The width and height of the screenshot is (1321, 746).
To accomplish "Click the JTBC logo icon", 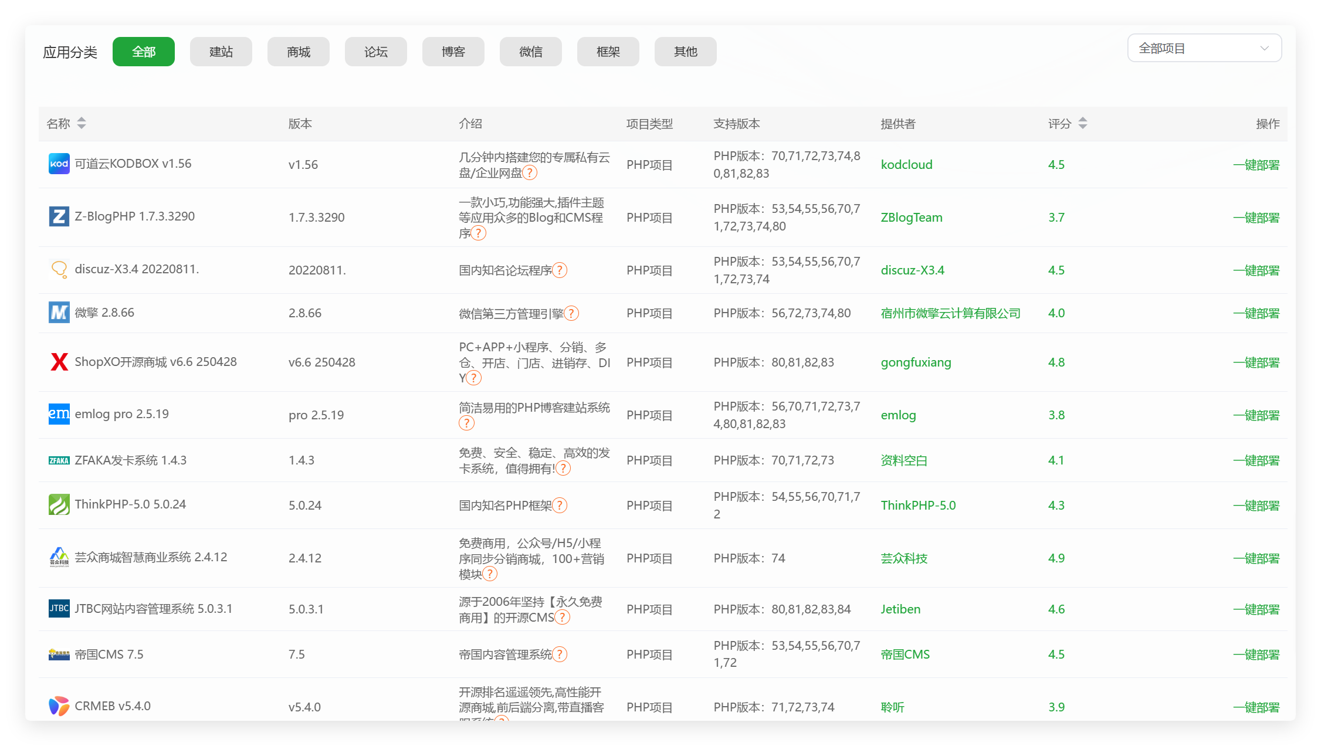I will point(59,608).
